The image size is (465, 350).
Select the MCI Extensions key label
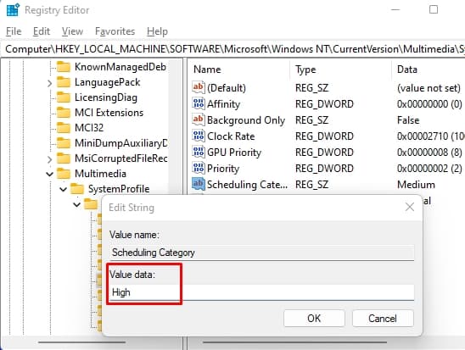pos(109,113)
